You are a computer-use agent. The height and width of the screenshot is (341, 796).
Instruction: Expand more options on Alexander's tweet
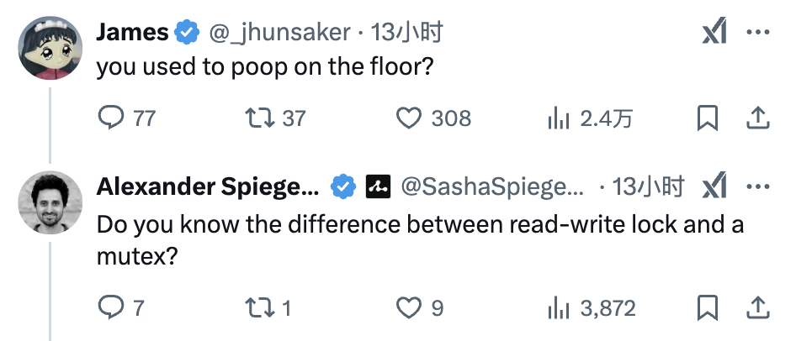758,186
